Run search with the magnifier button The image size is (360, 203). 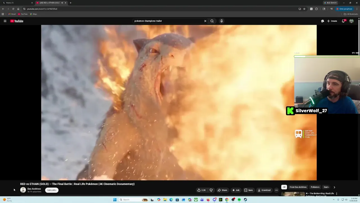[212, 21]
